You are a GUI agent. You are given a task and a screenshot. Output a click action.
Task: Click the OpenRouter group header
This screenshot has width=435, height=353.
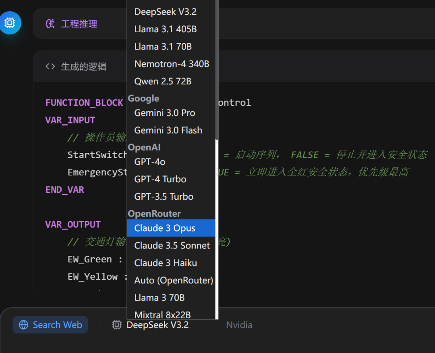tap(154, 213)
